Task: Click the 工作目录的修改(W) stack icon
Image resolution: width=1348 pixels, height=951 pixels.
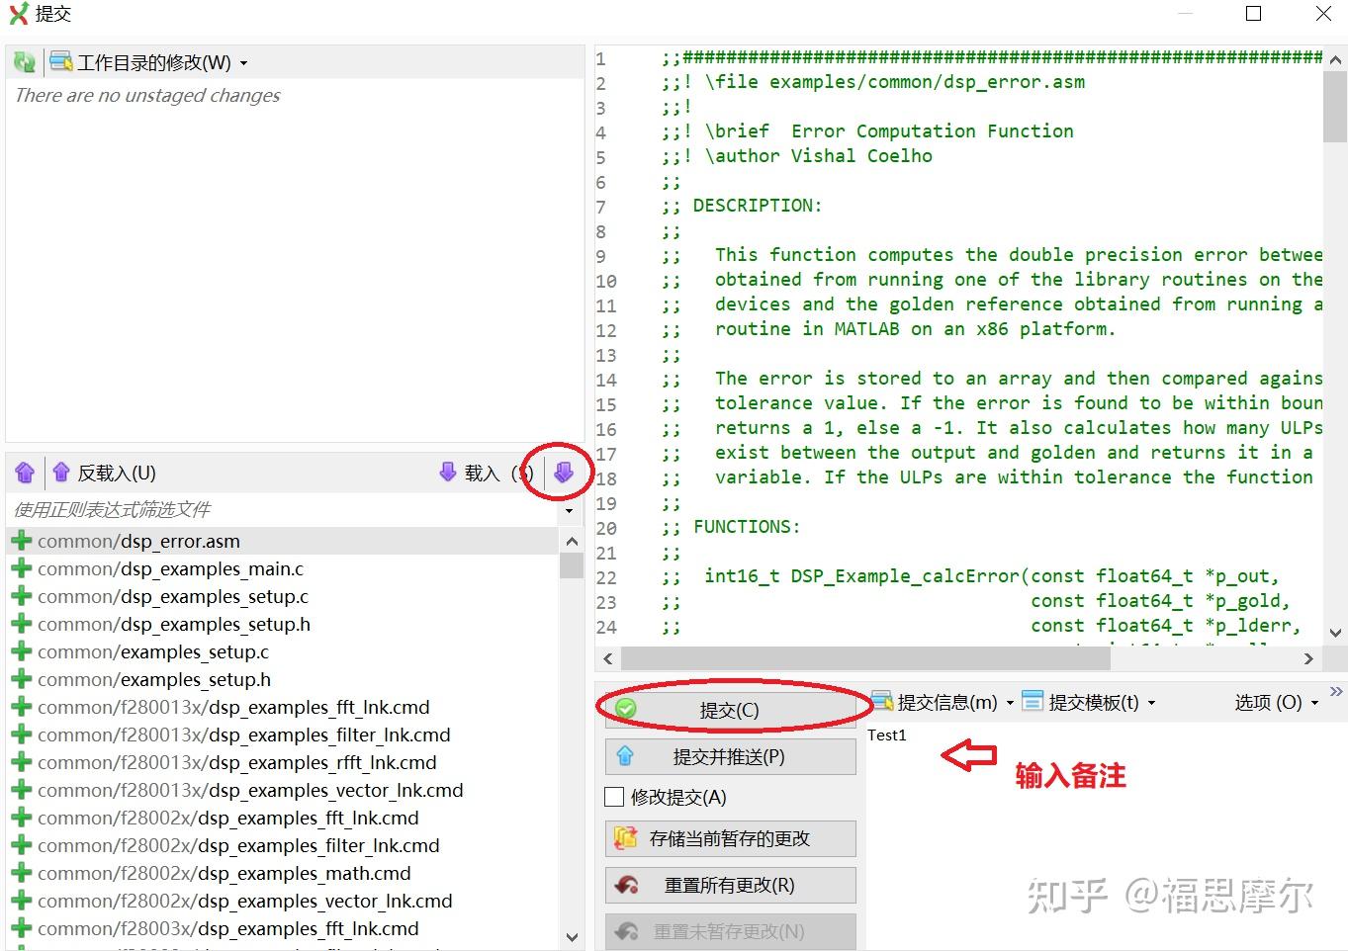Action: coord(61,61)
